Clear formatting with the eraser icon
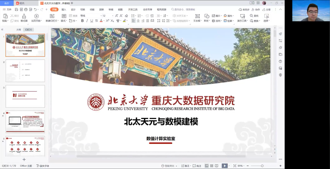Viewport: 330px width, 169px height. click(126, 16)
